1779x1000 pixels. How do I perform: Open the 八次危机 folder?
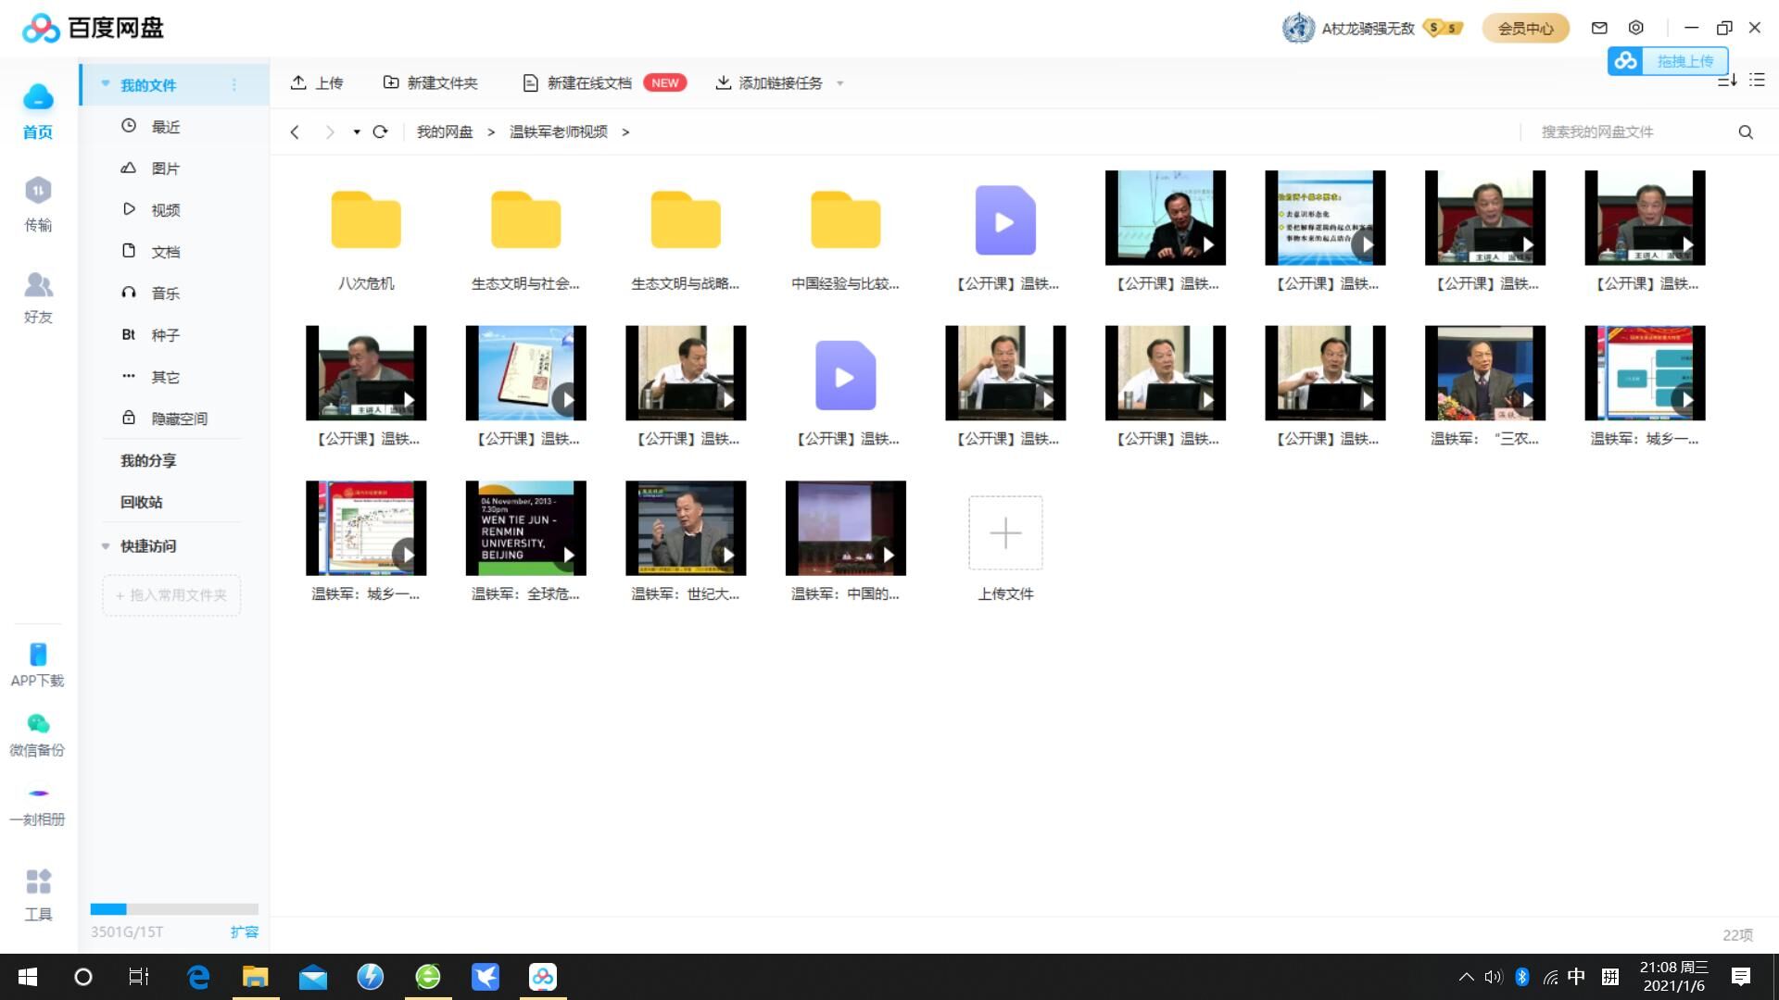pyautogui.click(x=366, y=220)
